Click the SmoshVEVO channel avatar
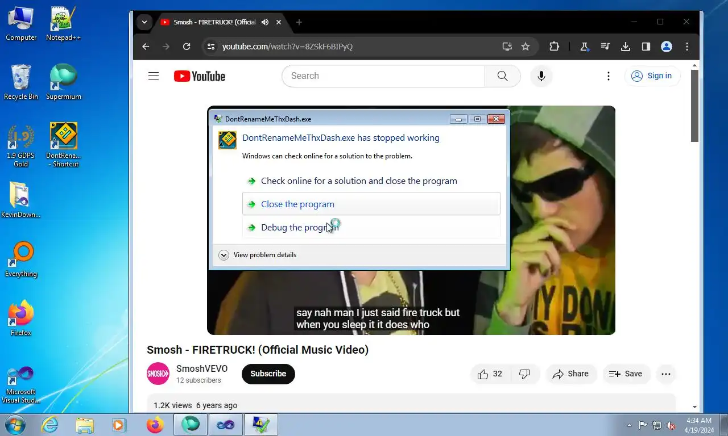728x436 pixels. (158, 374)
